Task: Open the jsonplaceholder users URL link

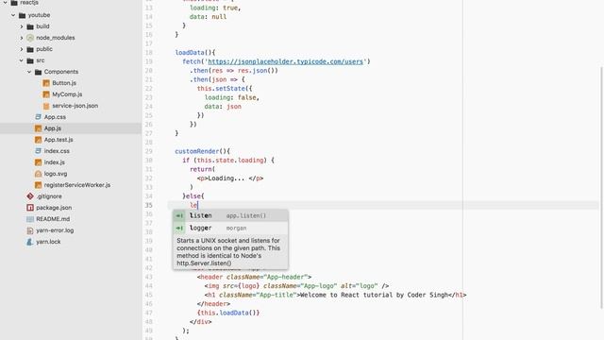Action: [x=285, y=61]
